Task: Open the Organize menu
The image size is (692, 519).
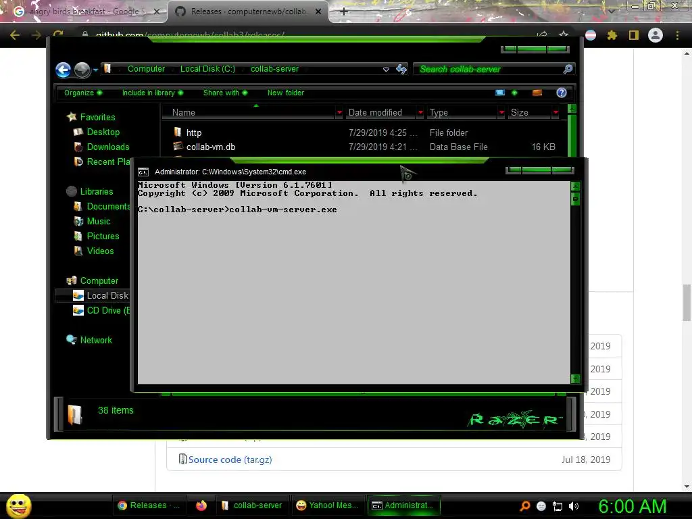Action: pyautogui.click(x=82, y=93)
